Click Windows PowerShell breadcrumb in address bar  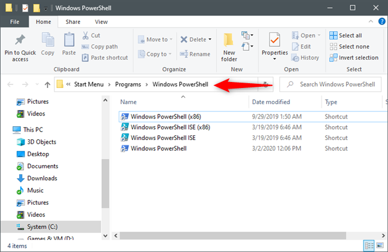pos(180,84)
